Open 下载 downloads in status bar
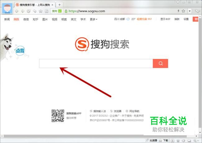The width and height of the screenshot is (202, 143). (163, 141)
